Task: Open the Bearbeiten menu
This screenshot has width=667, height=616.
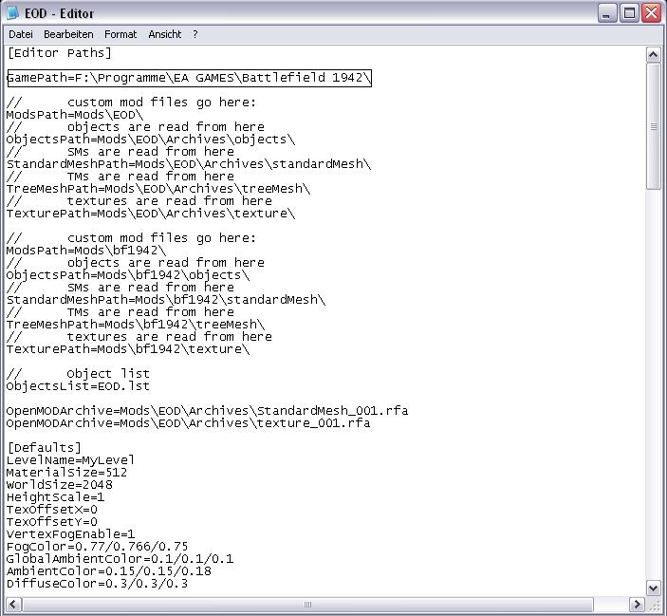Action: coord(68,34)
